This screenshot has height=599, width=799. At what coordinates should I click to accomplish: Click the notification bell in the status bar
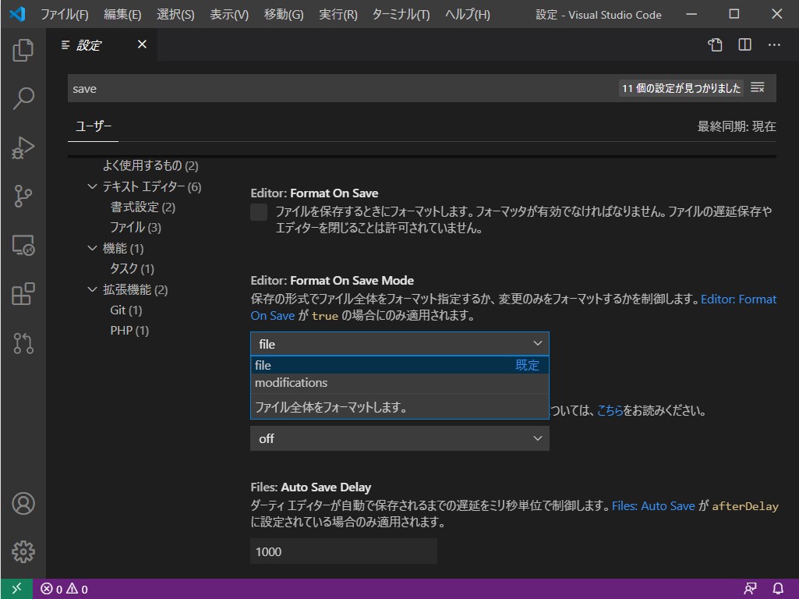click(x=778, y=589)
